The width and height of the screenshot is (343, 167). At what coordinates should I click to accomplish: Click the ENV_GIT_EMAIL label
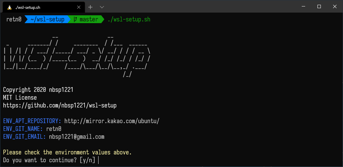(25, 137)
